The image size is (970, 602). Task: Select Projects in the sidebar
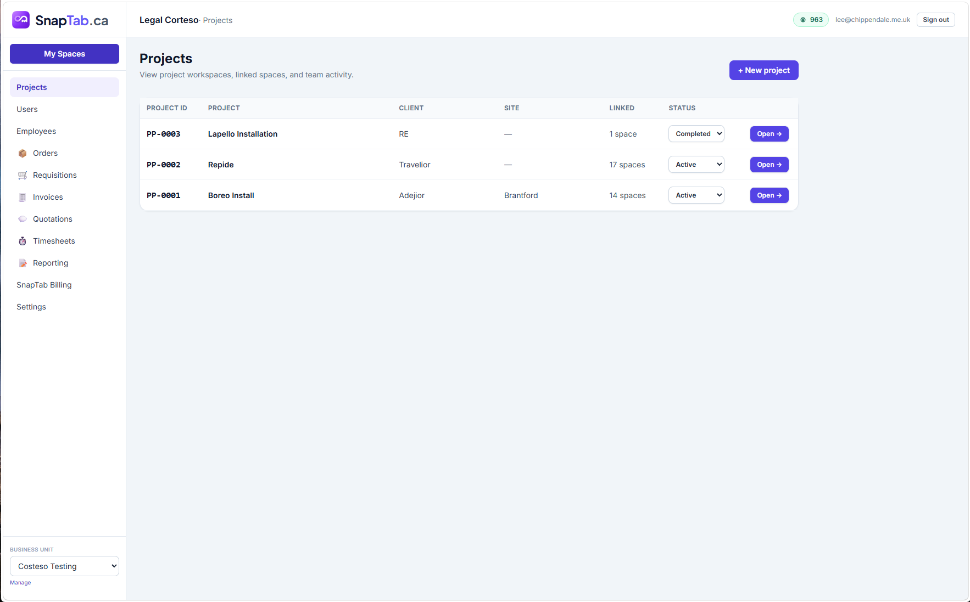64,87
